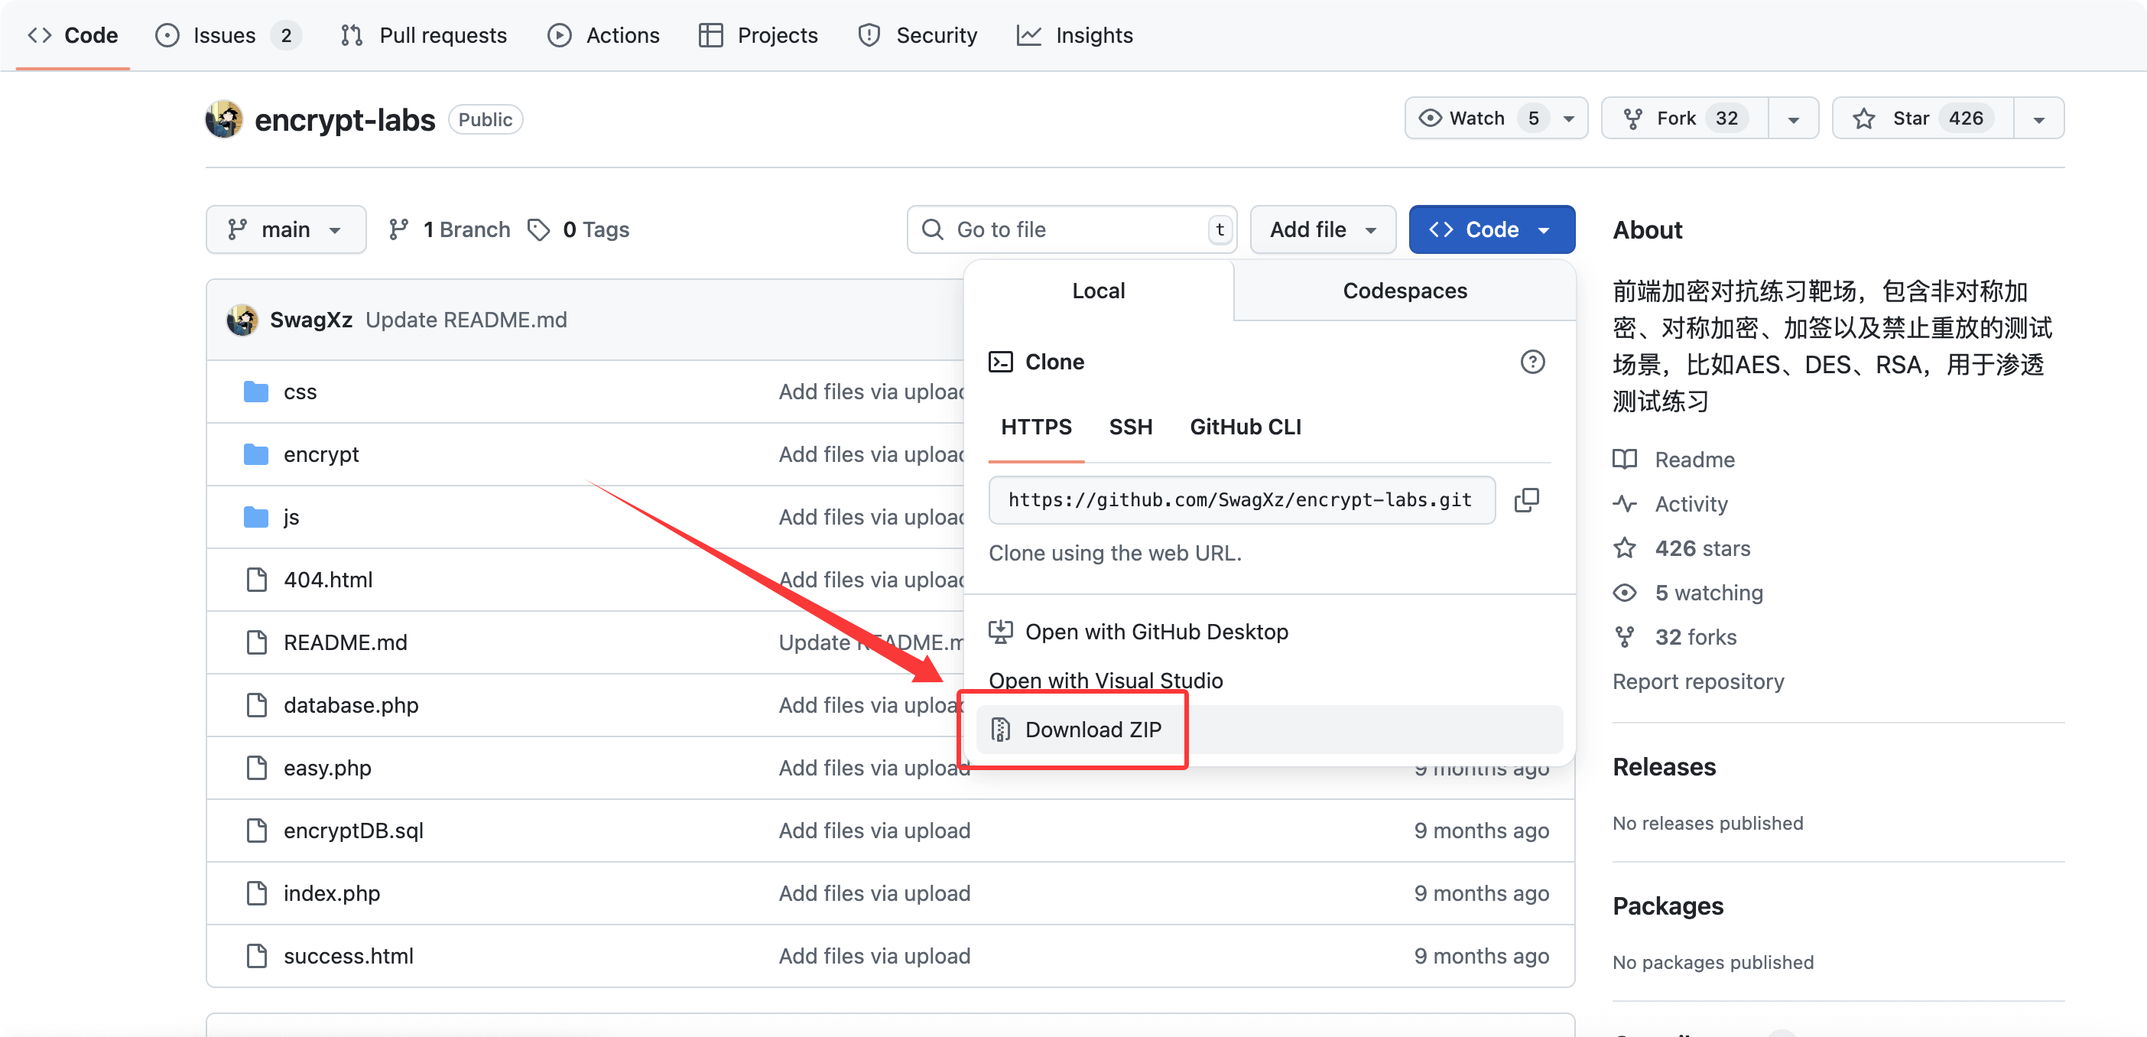Open the css folder
The width and height of the screenshot is (2147, 1037).
coord(300,392)
